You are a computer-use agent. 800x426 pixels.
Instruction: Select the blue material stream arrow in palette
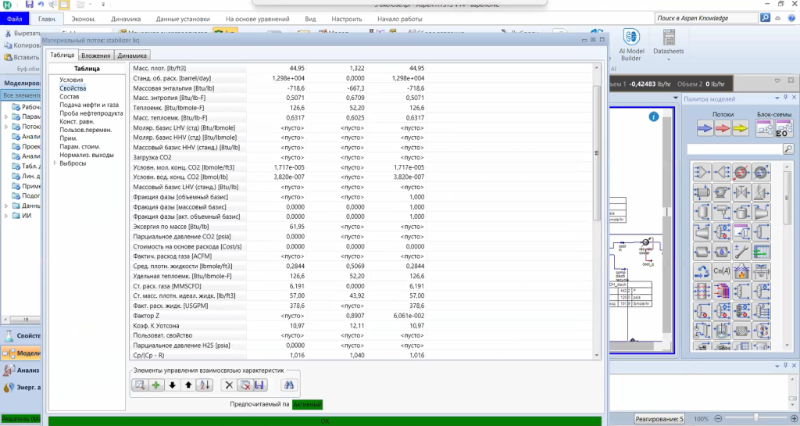[705, 130]
